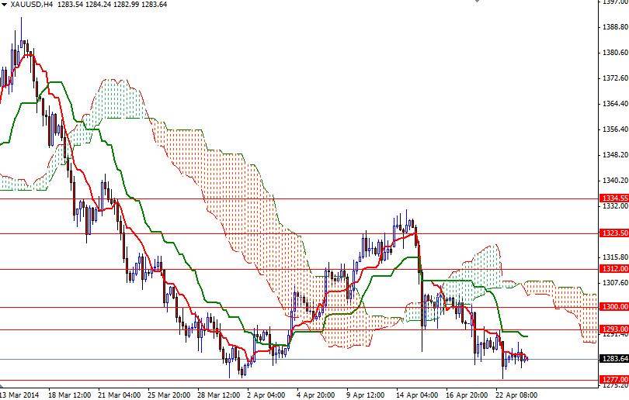Screen dimensions: 629x400
Task: Click the current price tag 1283.64
Action: tap(614, 358)
